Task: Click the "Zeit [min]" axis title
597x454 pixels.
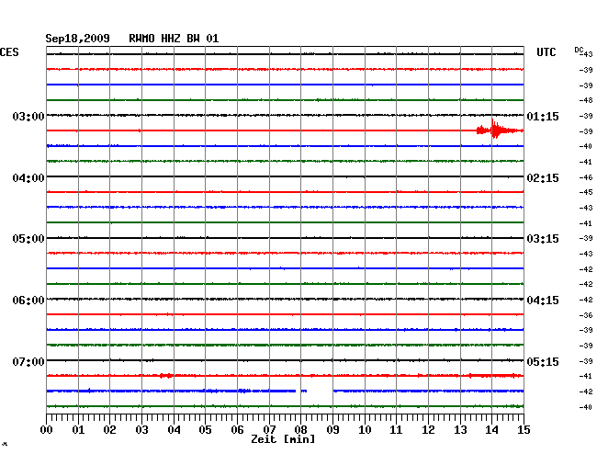Action: click(283, 439)
